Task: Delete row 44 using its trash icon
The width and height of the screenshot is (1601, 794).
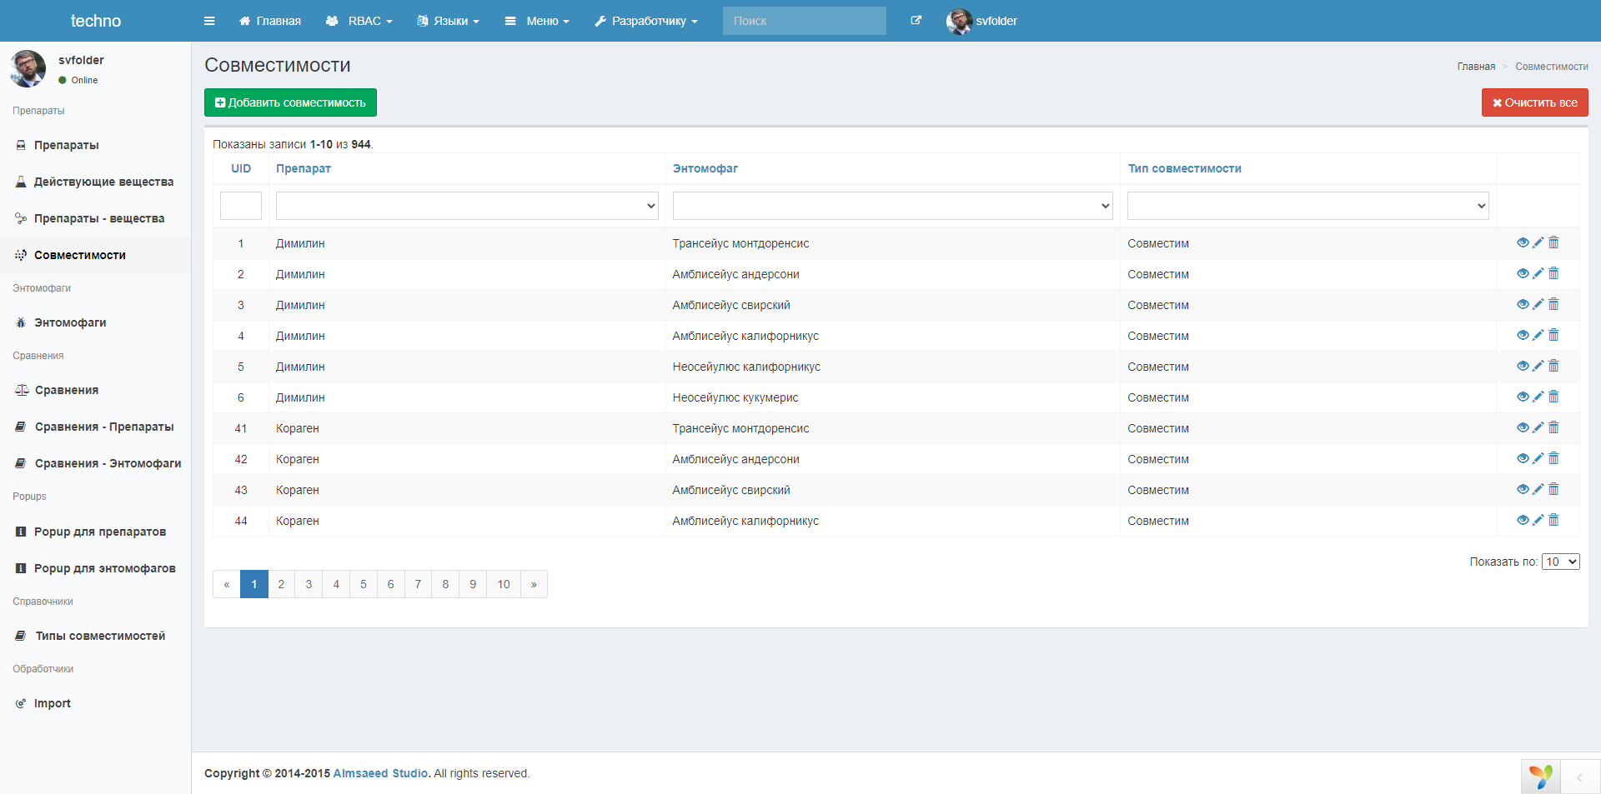Action: tap(1553, 521)
